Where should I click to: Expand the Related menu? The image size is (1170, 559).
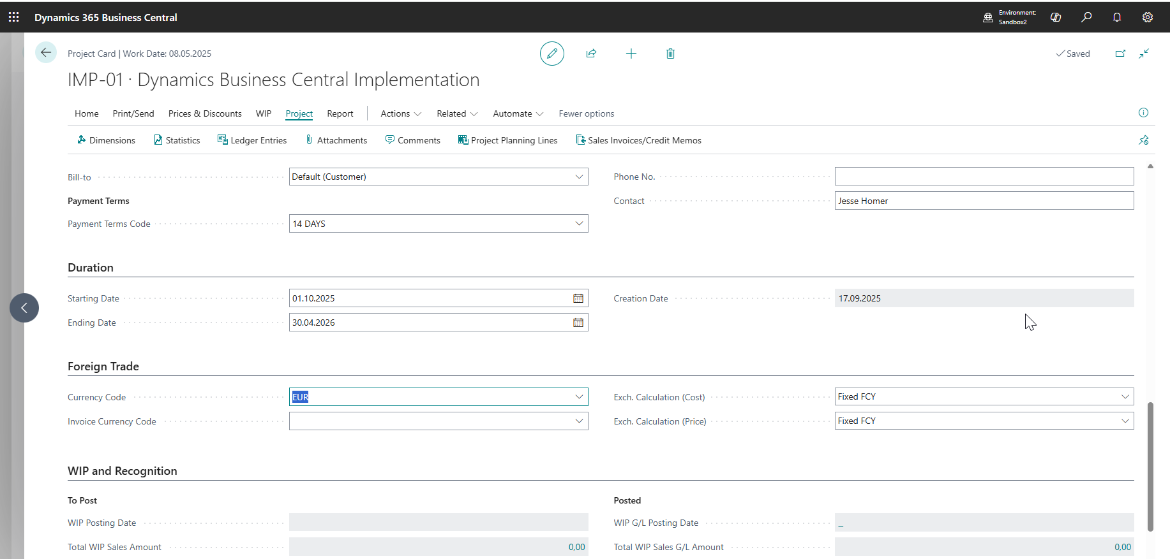457,113
